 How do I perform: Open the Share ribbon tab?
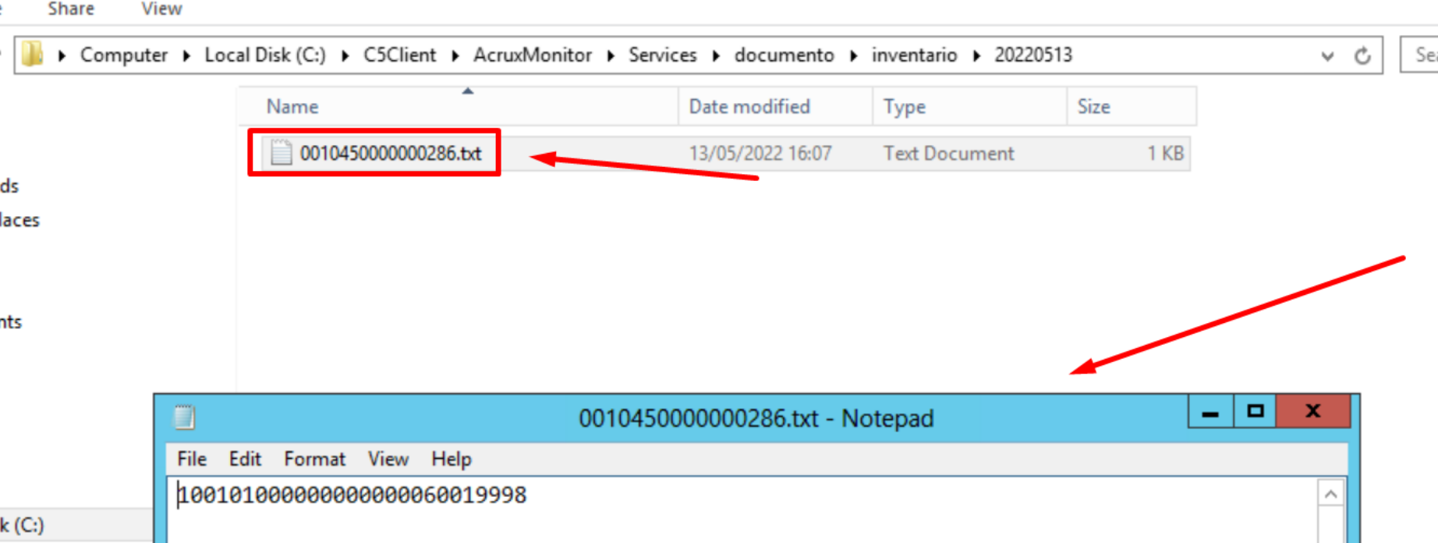(x=71, y=9)
